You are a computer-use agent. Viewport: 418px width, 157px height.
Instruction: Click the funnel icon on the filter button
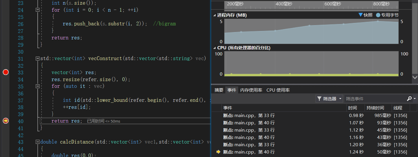coord(319,99)
